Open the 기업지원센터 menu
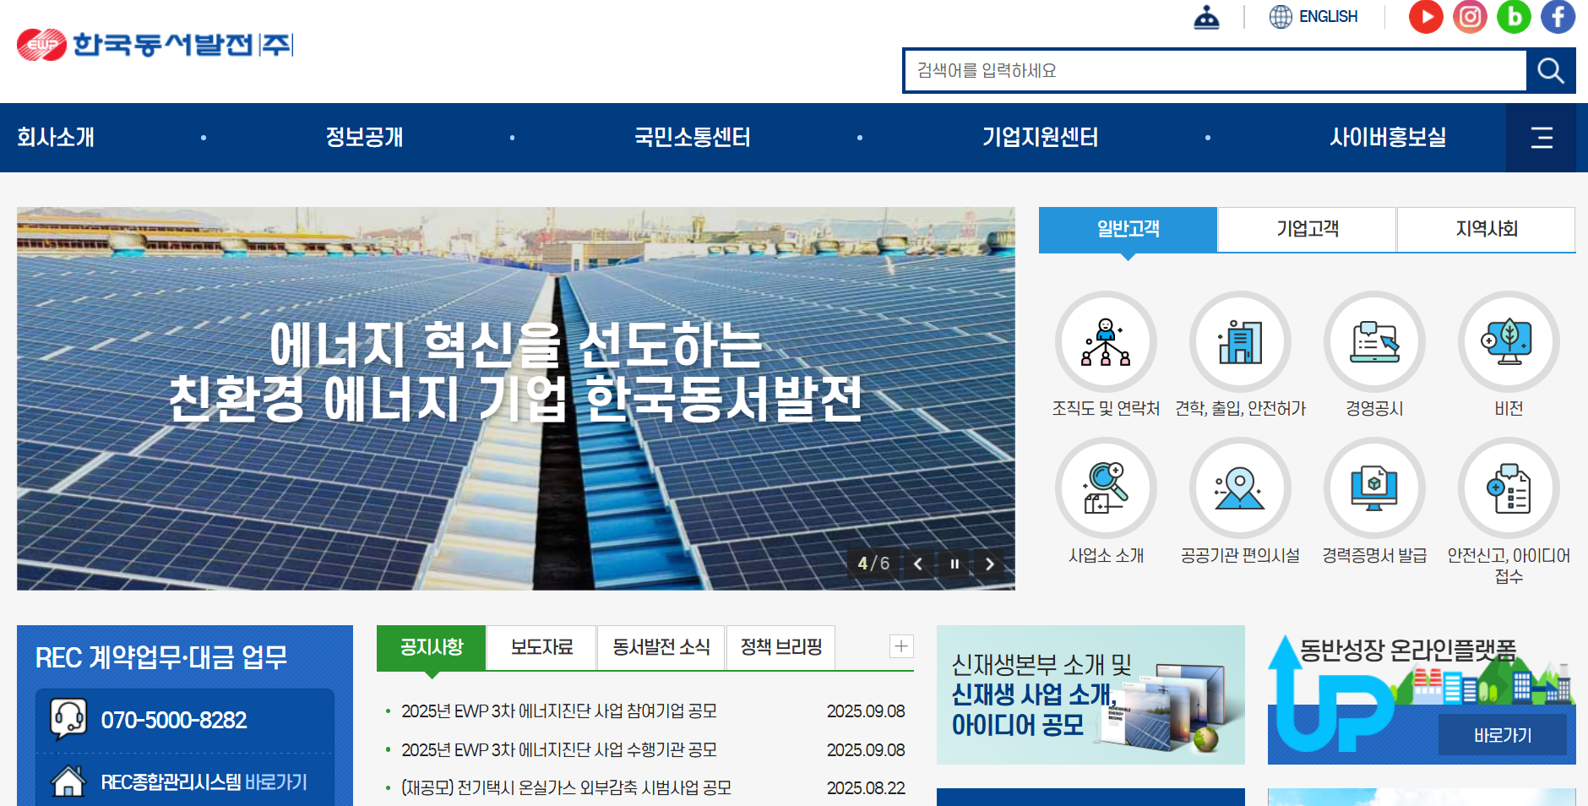This screenshot has height=806, width=1588. 1040,137
